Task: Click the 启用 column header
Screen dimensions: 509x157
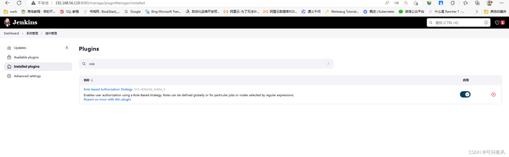Action: coord(466,80)
